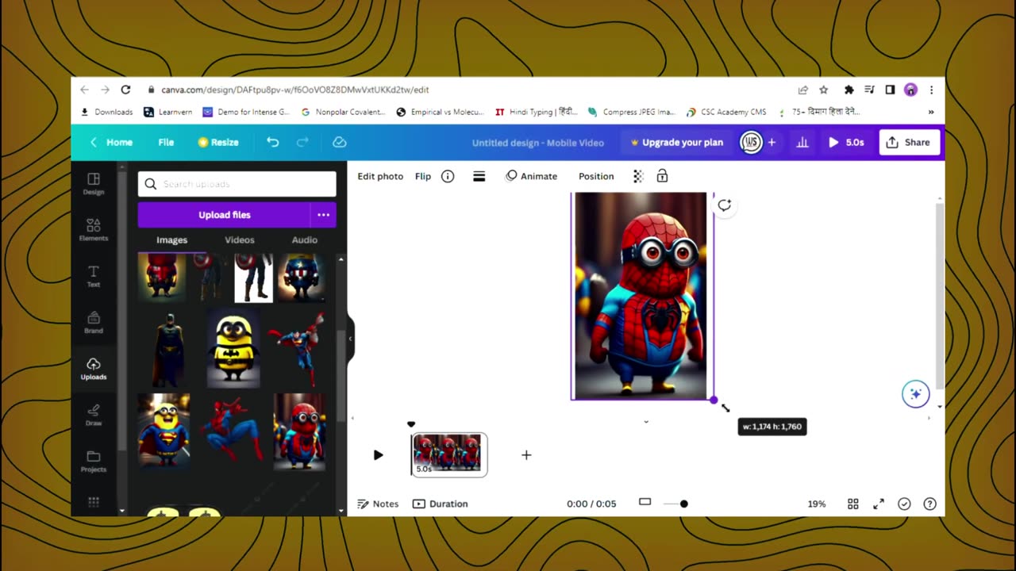
Task: Click Upgrade your plan
Action: [x=676, y=142]
